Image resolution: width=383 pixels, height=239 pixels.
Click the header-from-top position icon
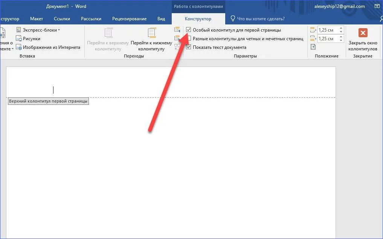(313, 30)
